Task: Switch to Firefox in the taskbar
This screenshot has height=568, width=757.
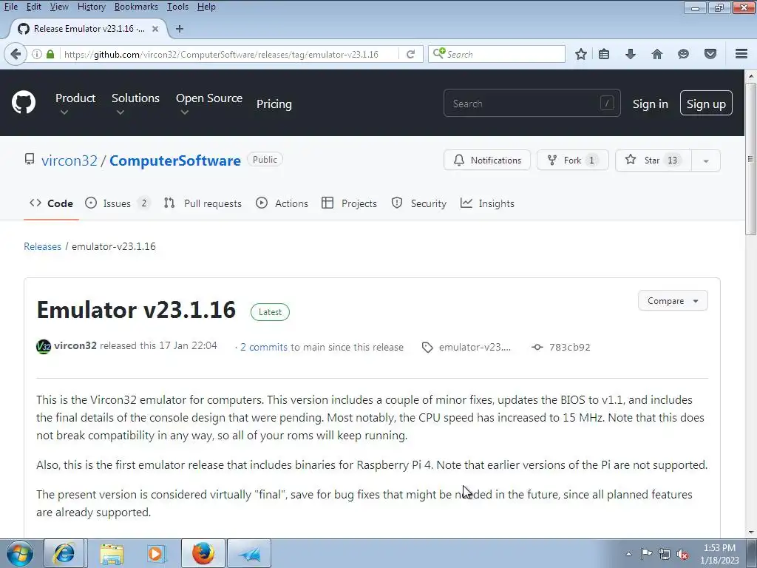Action: click(x=203, y=553)
